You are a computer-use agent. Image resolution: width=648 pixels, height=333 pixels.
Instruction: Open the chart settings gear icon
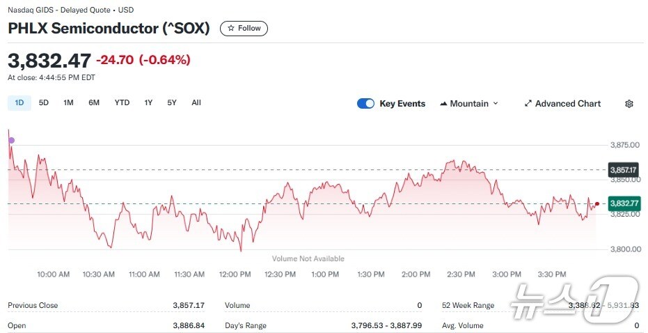tap(629, 104)
